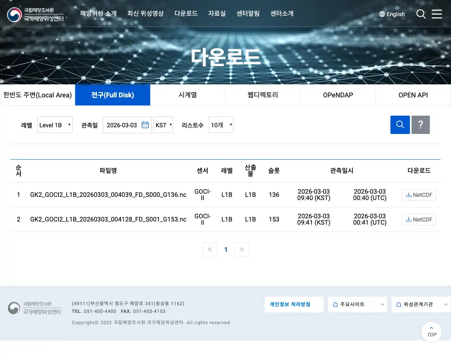451x360 pixels.
Task: Click the download icon on row 2 NetCDF
Action: point(409,219)
